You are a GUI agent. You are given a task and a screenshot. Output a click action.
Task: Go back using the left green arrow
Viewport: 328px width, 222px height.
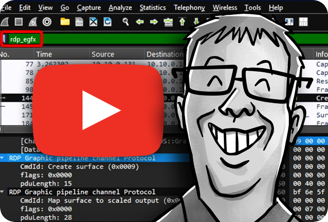coord(140,22)
